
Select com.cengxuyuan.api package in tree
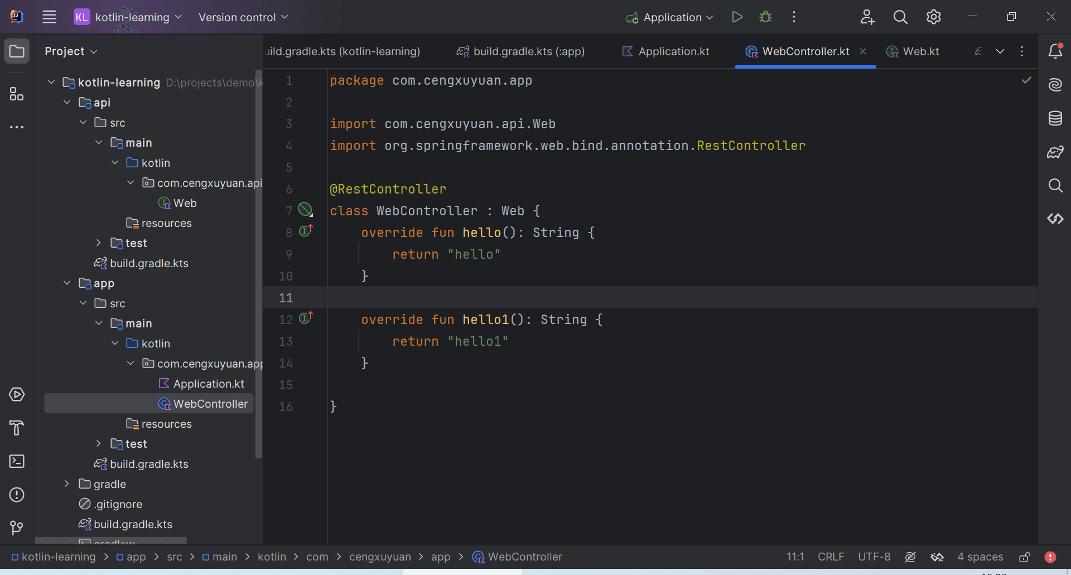[x=202, y=183]
